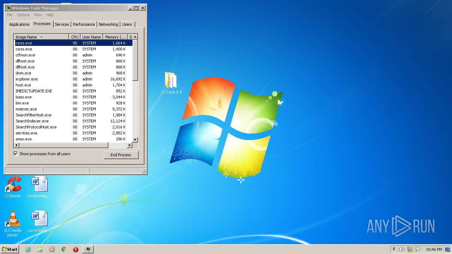Launch Google Chrome from taskbar

tap(64, 249)
